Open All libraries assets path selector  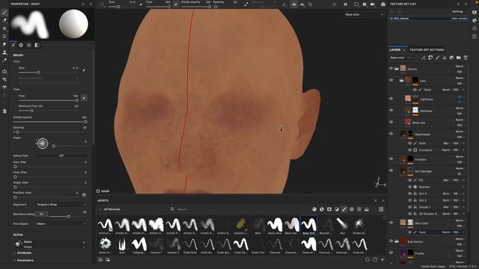[112, 209]
